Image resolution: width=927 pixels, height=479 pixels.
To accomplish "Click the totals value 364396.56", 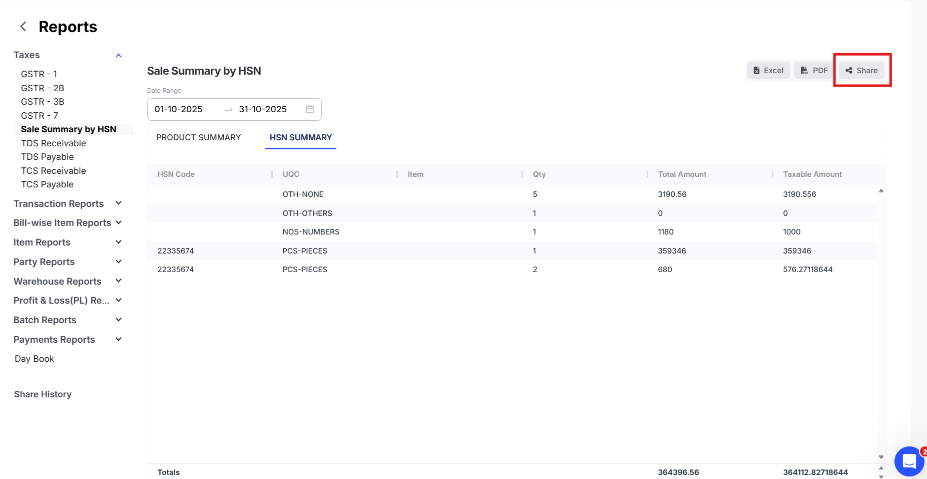I will tap(678, 472).
